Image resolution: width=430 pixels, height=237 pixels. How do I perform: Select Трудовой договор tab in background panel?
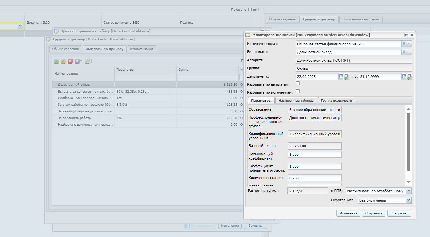pos(319,19)
